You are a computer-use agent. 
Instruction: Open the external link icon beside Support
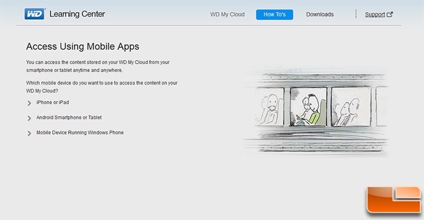pos(389,15)
